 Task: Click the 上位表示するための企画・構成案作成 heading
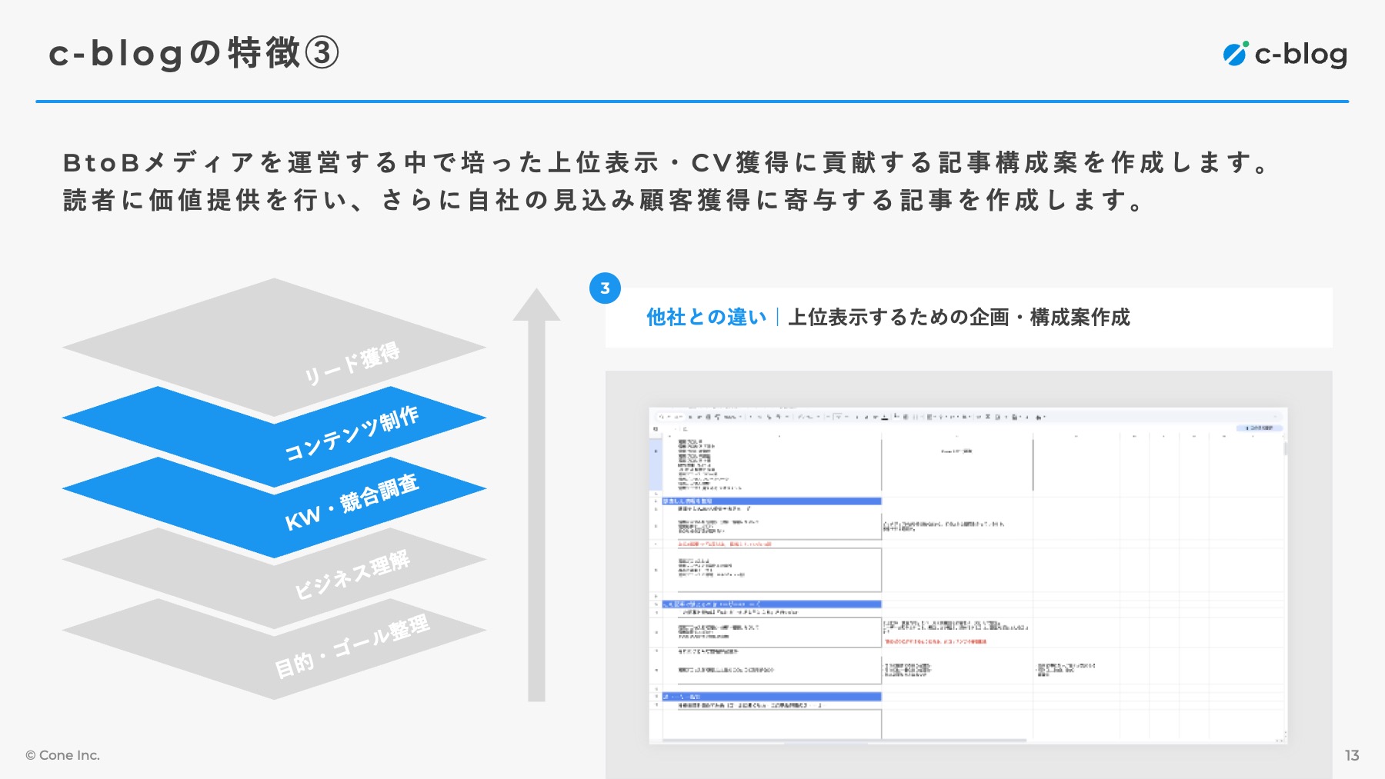point(959,317)
